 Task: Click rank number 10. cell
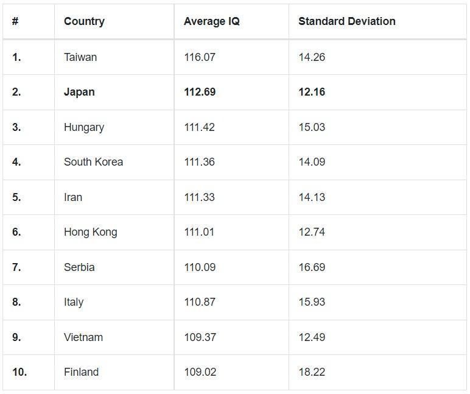tap(19, 372)
